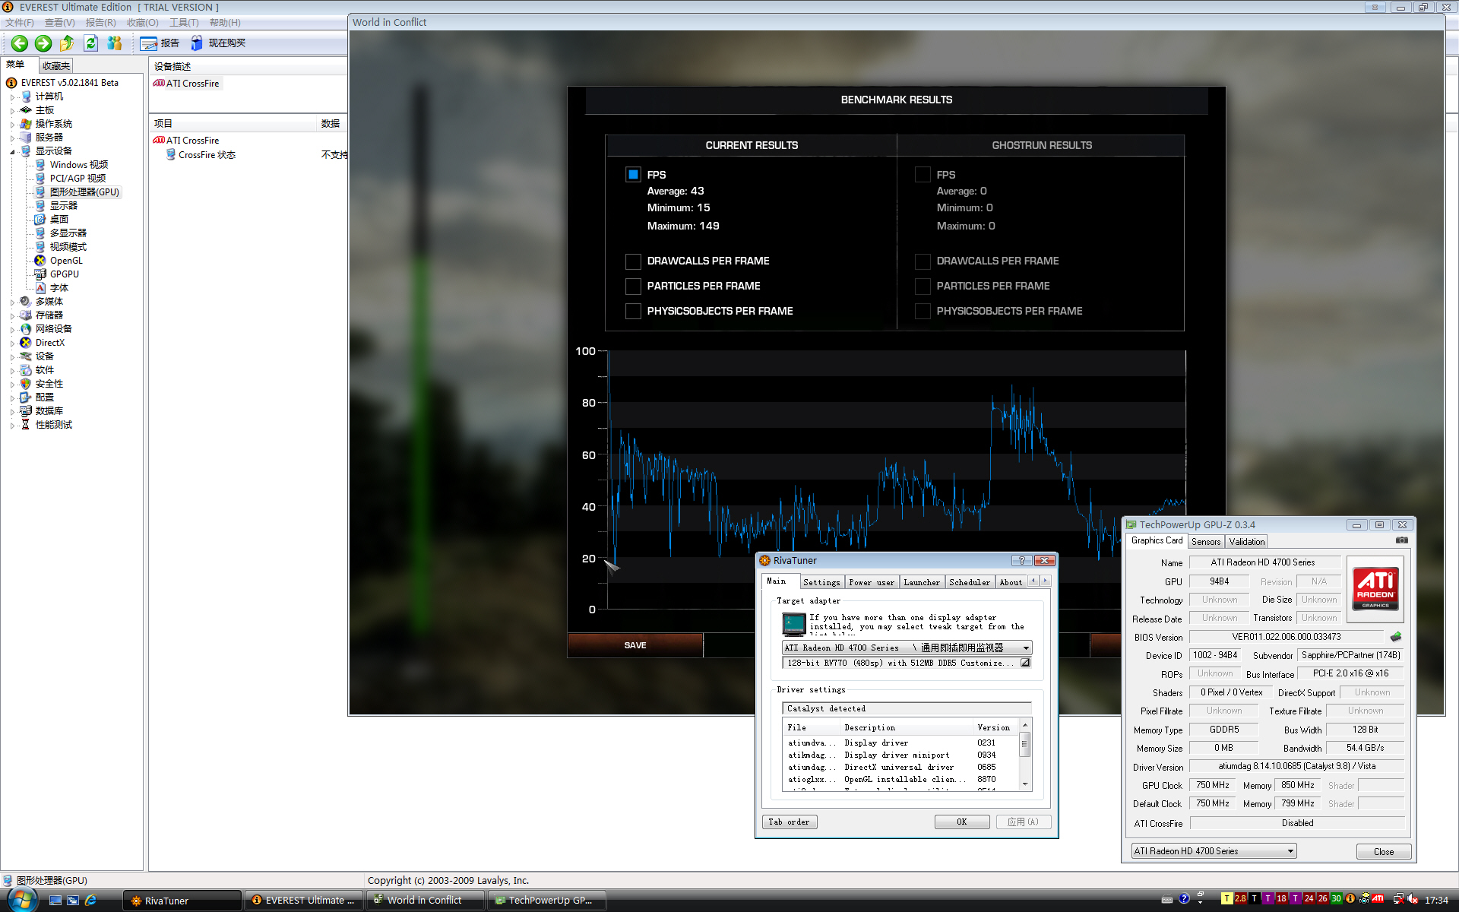Open the 工具(T) menu
The height and width of the screenshot is (912, 1459).
[x=184, y=23]
